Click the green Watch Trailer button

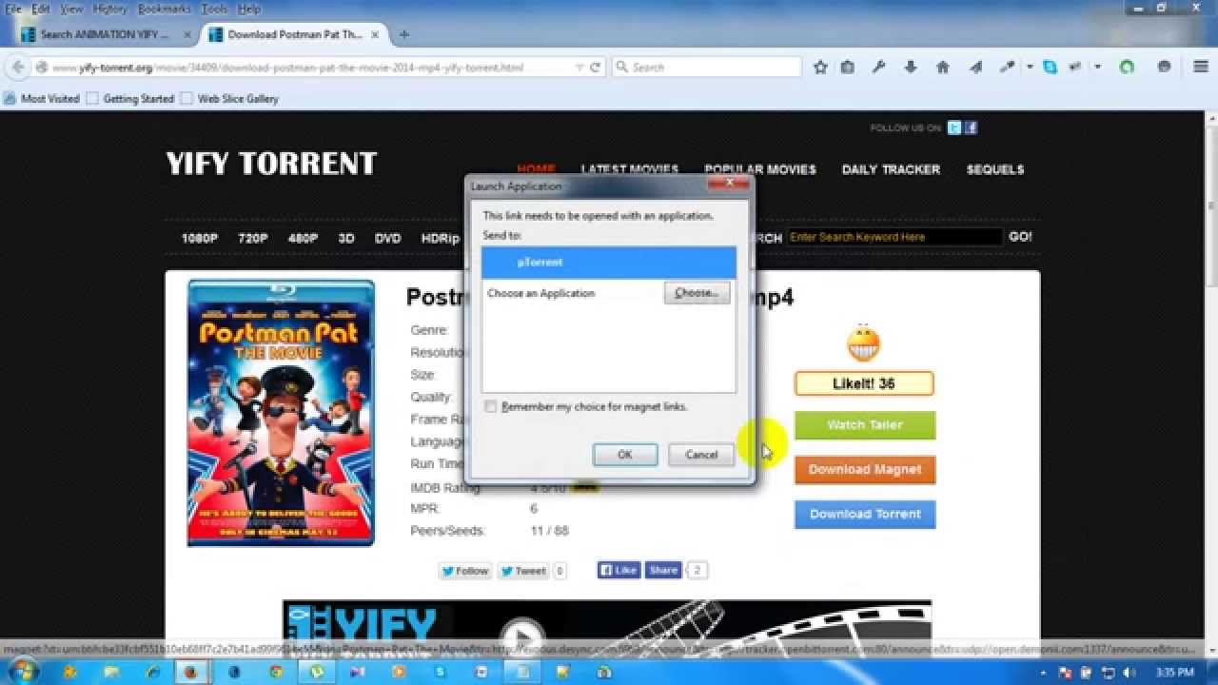865,425
